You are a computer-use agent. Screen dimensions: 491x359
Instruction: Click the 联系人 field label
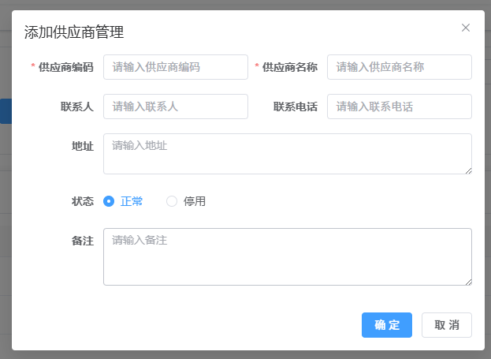[76, 107]
